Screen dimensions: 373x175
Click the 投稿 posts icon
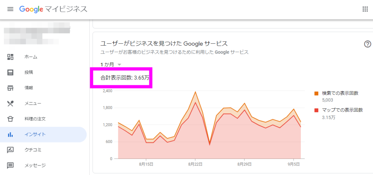pyautogui.click(x=10, y=73)
